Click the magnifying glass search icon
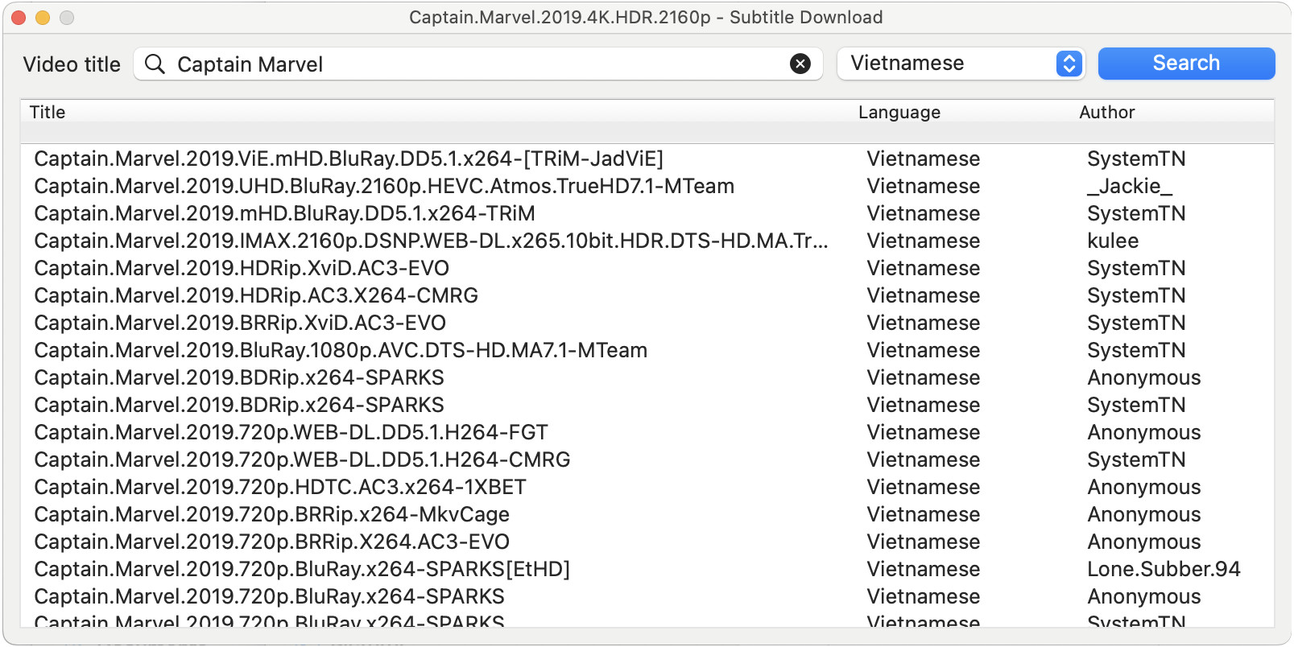 155,64
